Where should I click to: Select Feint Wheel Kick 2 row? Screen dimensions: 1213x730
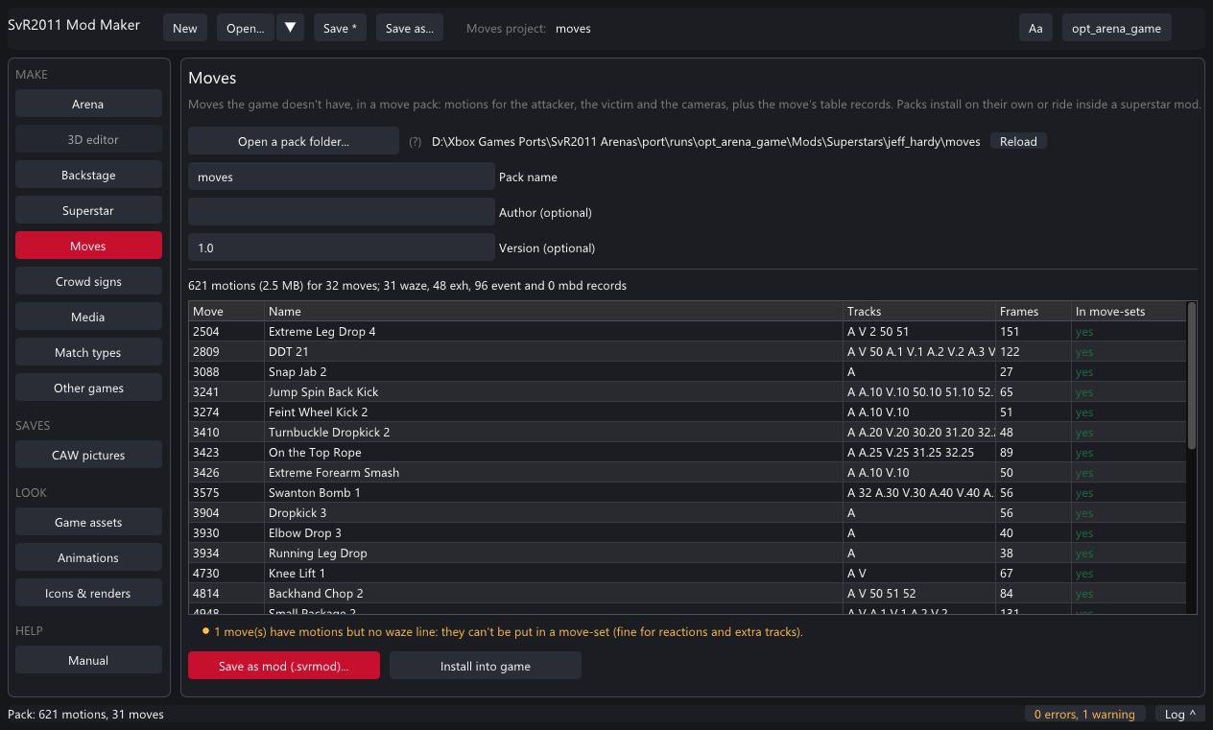[x=687, y=412]
